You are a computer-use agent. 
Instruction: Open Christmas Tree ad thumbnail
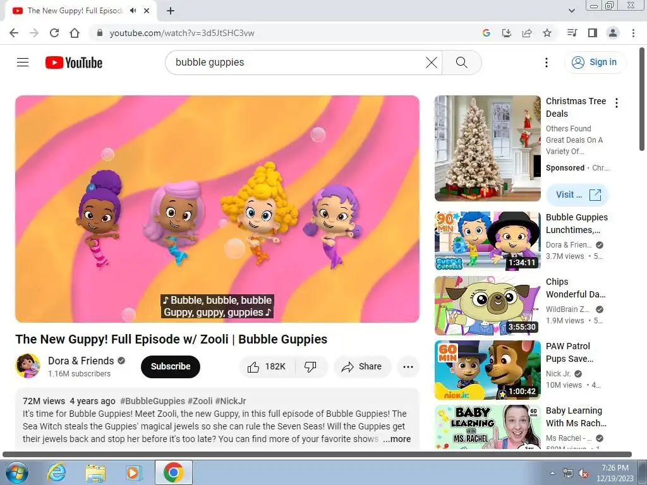point(487,148)
